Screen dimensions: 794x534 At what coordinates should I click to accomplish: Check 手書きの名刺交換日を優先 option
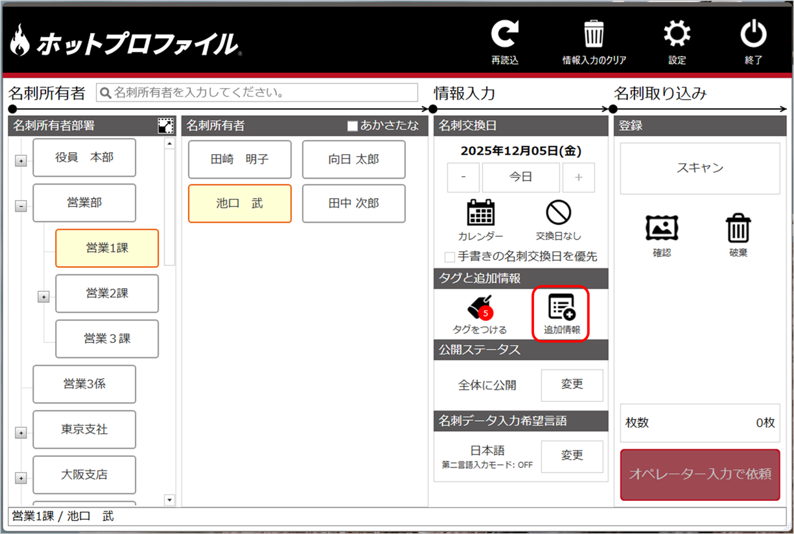pyautogui.click(x=449, y=257)
